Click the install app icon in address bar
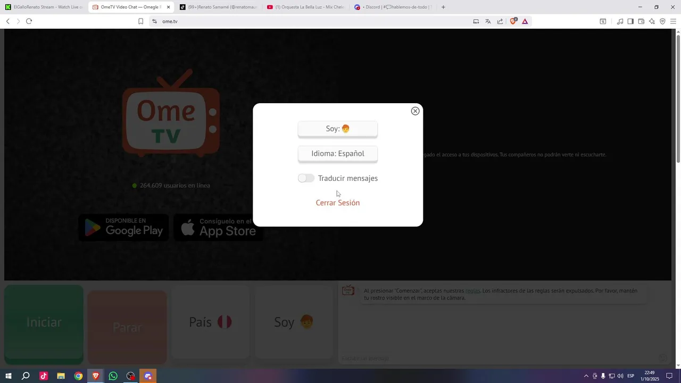 tap(476, 21)
